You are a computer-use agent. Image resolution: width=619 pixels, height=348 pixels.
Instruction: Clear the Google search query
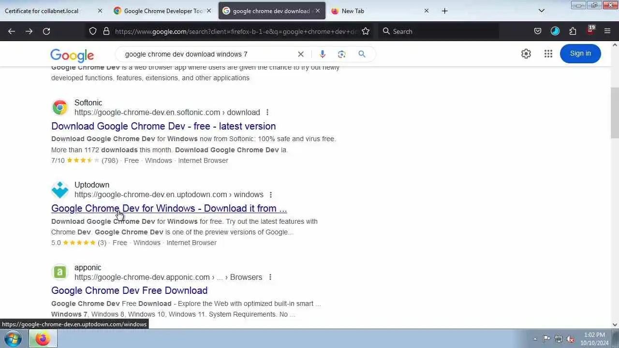pos(301,54)
